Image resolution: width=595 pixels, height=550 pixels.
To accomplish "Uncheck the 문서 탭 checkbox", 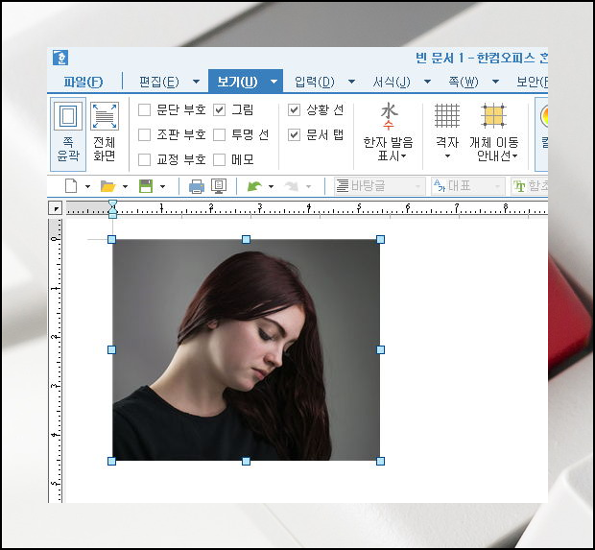I will 294,134.
